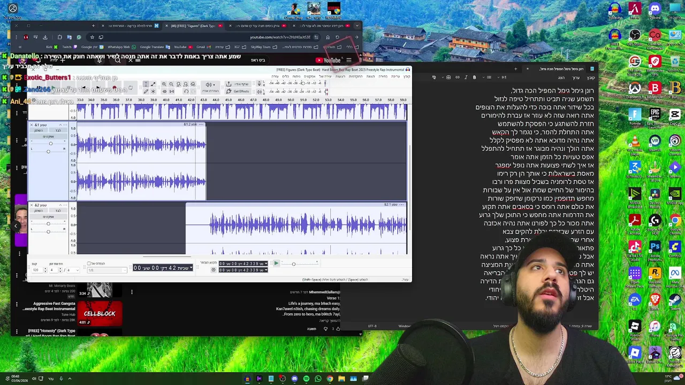Open the Google Translate bookmark

click(x=155, y=47)
